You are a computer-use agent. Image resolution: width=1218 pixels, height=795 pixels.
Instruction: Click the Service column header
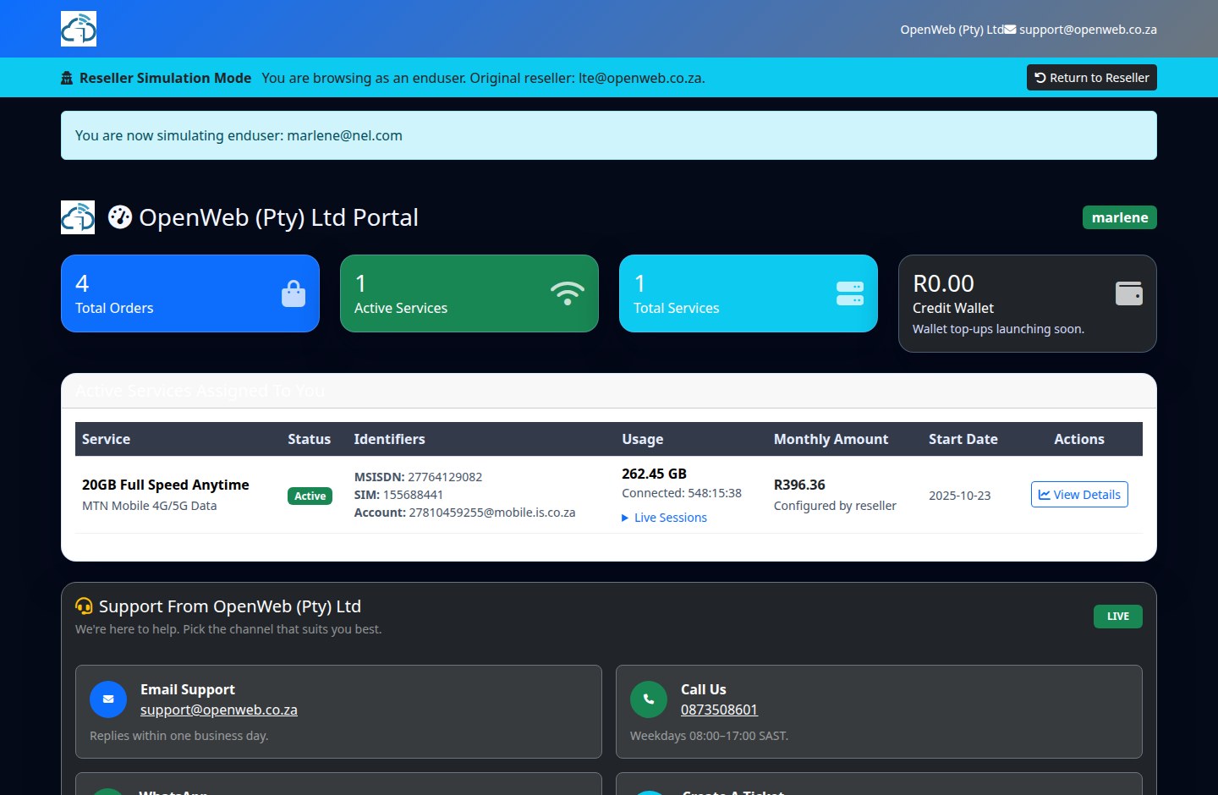(x=106, y=439)
